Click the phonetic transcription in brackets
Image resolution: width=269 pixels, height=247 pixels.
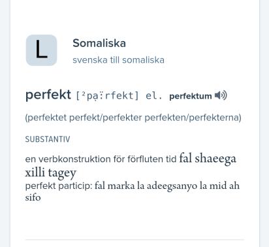(107, 95)
